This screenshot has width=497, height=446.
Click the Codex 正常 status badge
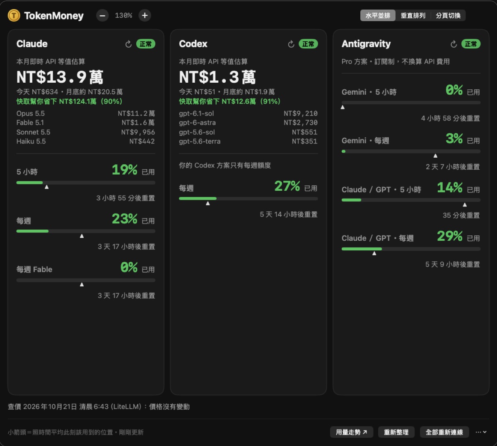[309, 44]
